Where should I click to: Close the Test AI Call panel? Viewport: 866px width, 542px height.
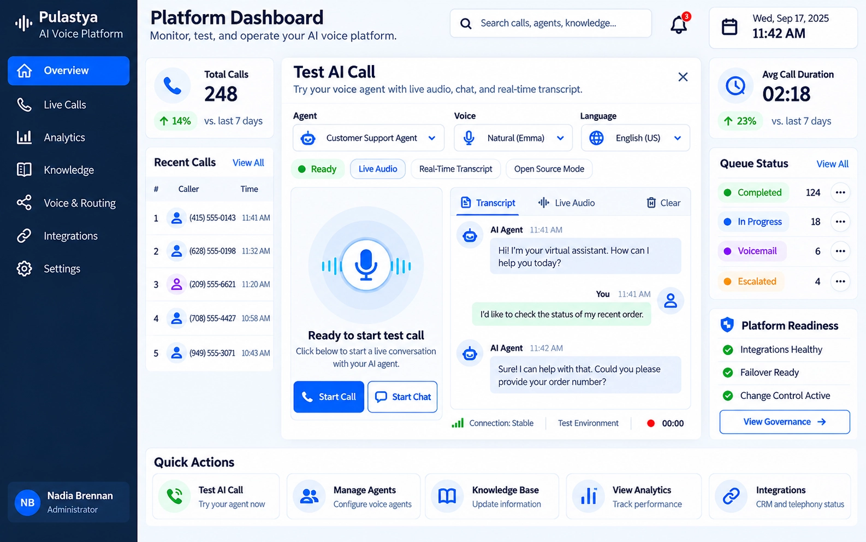click(683, 77)
